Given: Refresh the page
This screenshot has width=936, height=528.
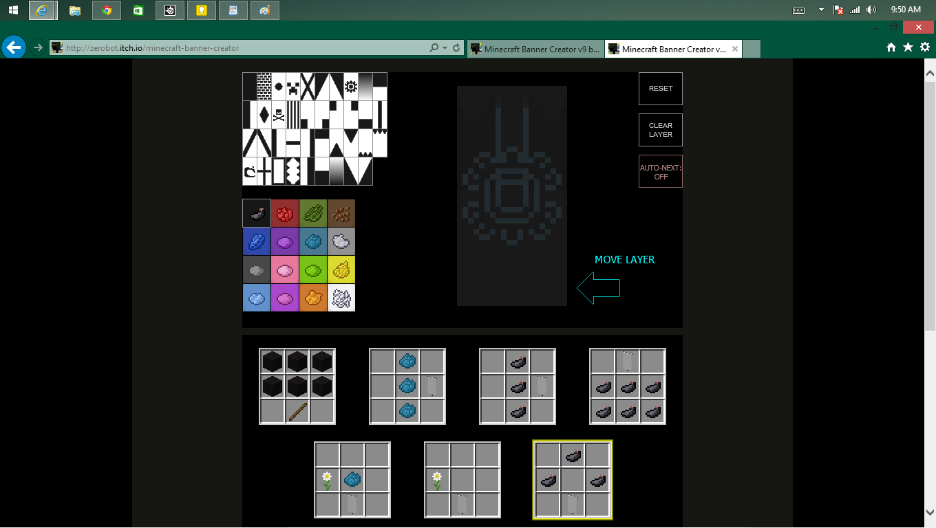Looking at the screenshot, I should [x=456, y=48].
